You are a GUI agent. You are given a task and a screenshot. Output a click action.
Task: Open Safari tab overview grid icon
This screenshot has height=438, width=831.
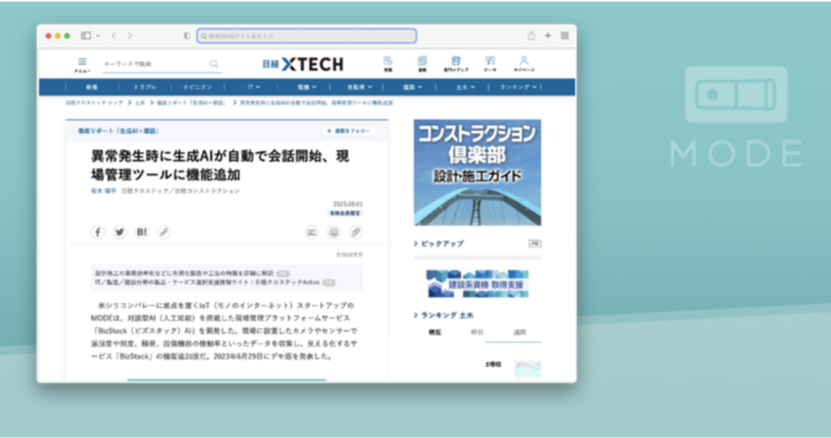(x=565, y=36)
